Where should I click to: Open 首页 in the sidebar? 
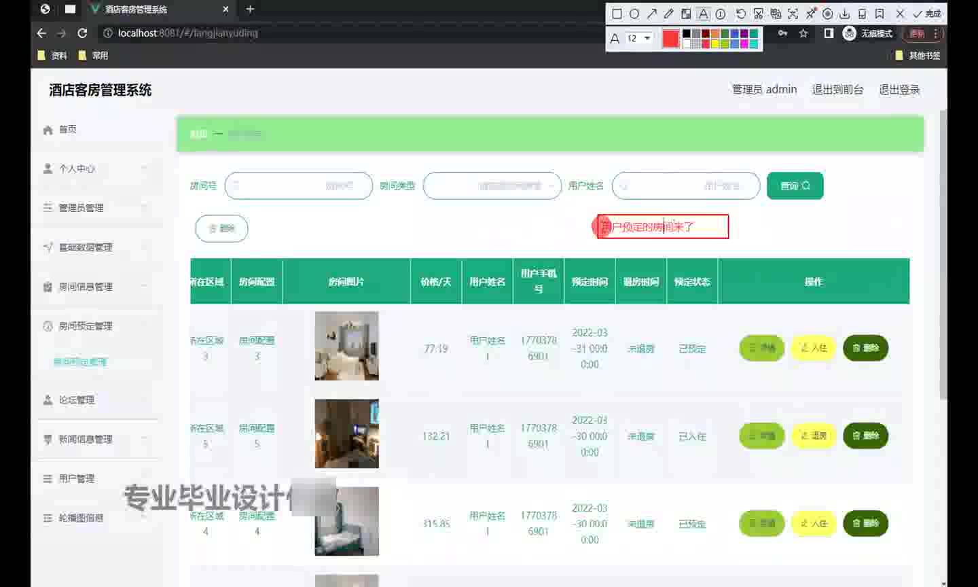67,129
